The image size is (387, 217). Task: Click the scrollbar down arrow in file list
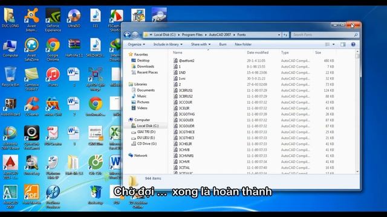tap(357, 171)
